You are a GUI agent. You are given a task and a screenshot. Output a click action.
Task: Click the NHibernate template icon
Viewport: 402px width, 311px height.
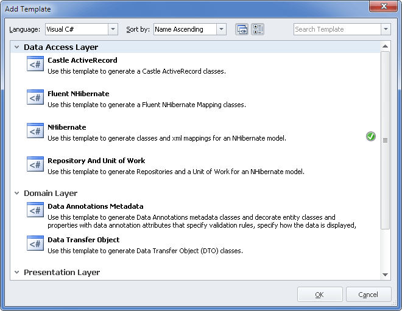[x=35, y=131]
